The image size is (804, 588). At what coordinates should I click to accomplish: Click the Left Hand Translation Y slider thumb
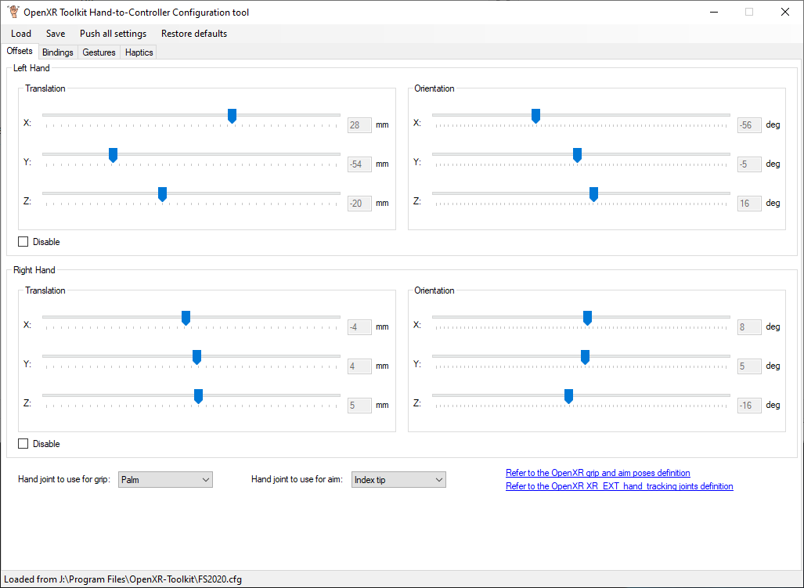[113, 155]
